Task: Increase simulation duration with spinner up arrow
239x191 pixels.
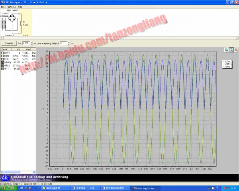Action: point(31,41)
